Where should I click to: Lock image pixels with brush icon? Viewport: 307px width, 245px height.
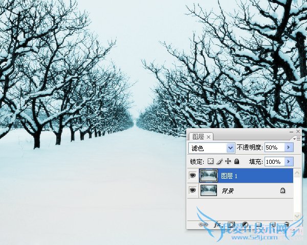click(220, 161)
